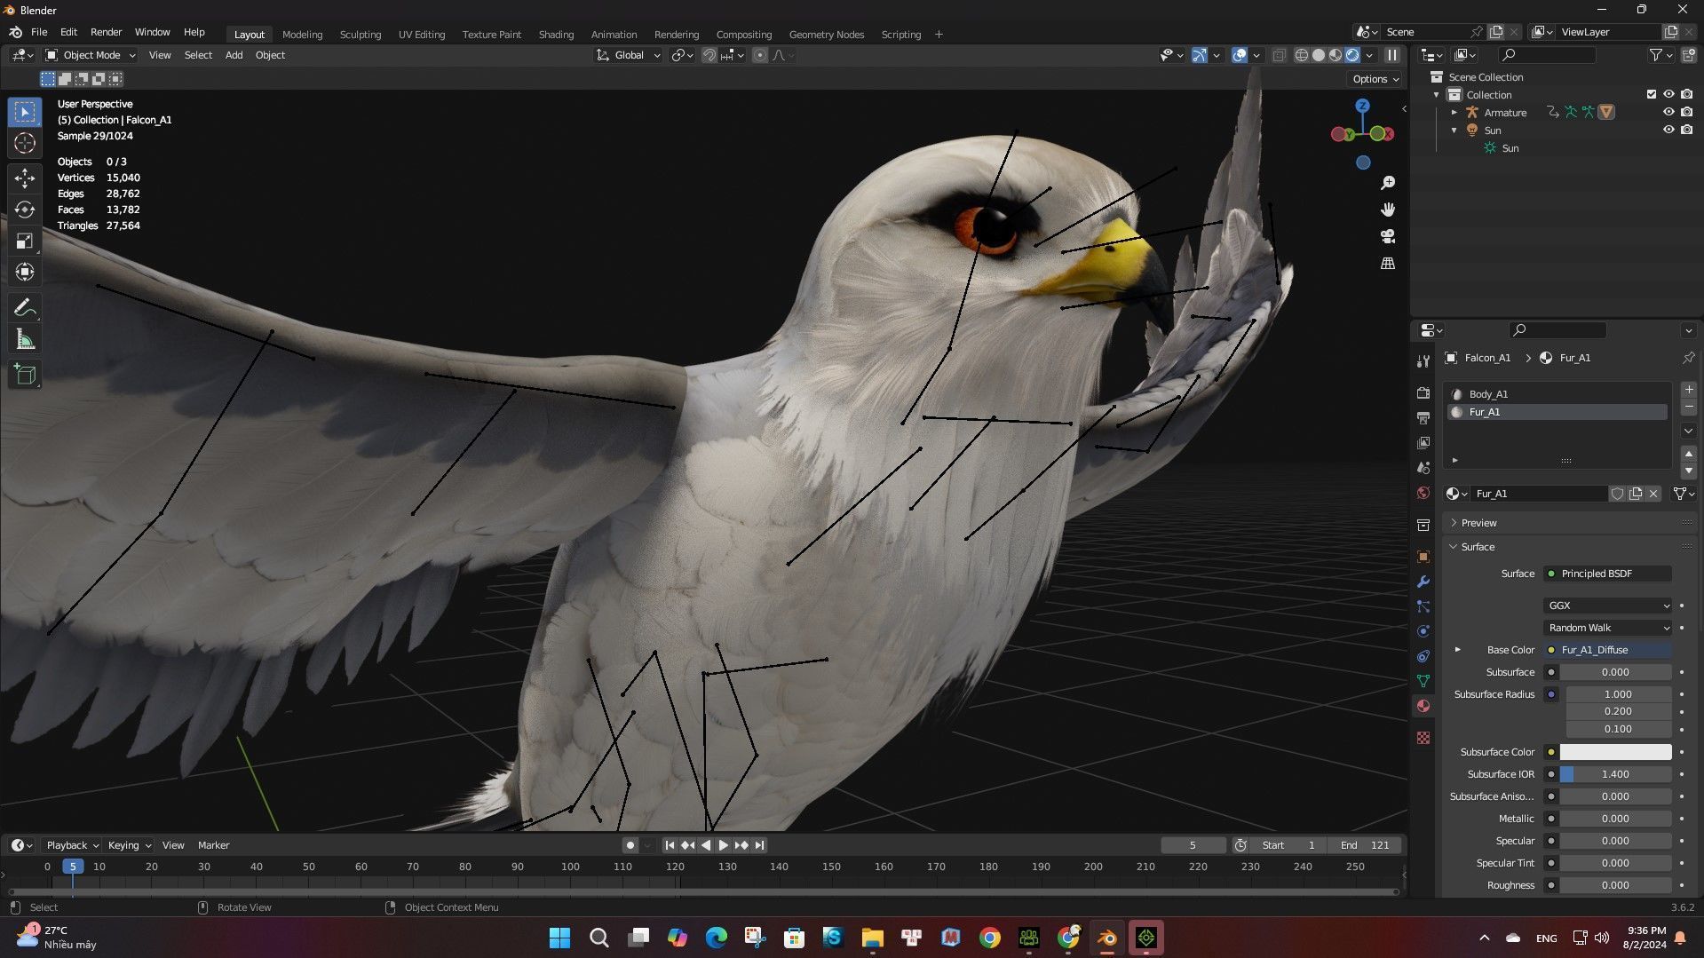Uncheck Collection exclude checkbox
The height and width of the screenshot is (958, 1704).
coord(1651,94)
